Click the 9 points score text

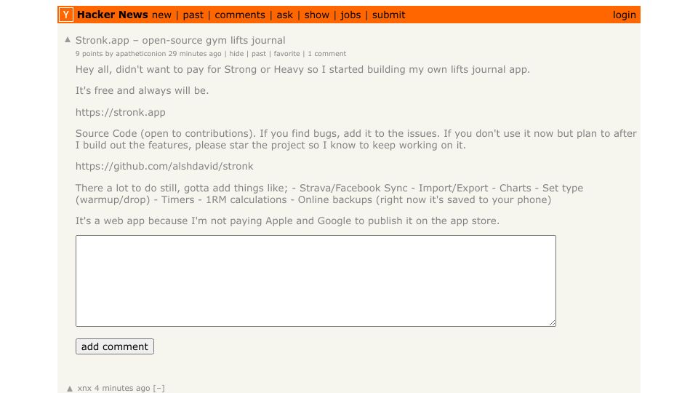pos(89,53)
